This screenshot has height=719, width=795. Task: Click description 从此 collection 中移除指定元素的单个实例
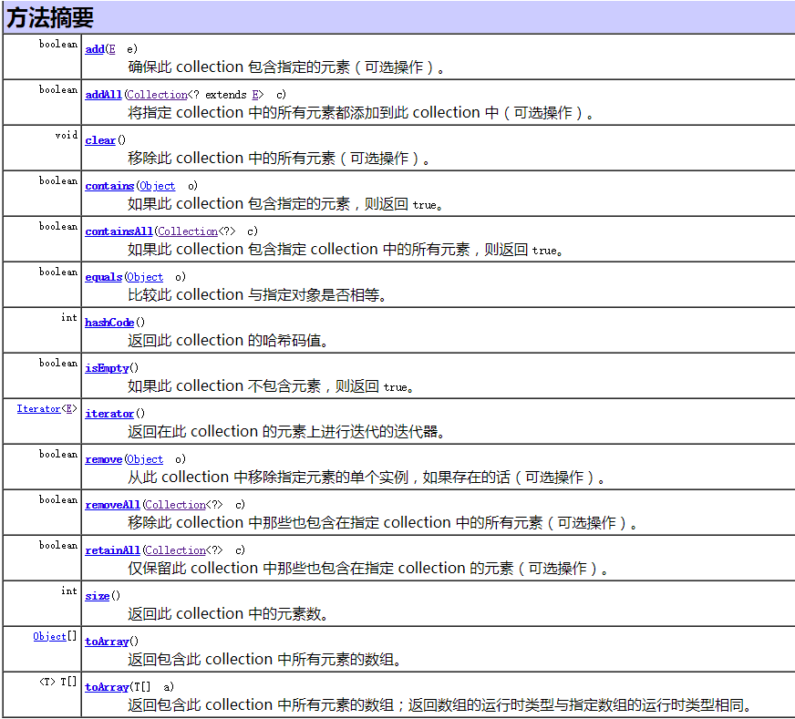268,478
